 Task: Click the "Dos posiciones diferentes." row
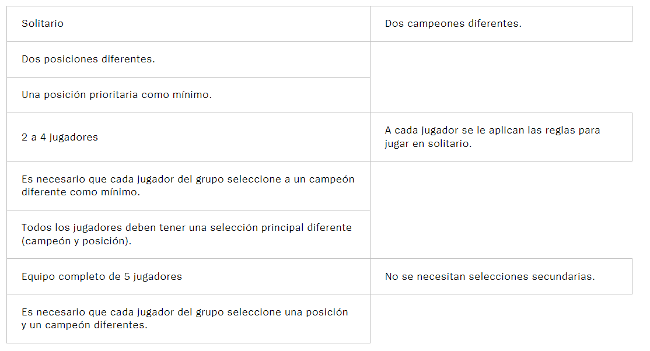click(x=188, y=59)
